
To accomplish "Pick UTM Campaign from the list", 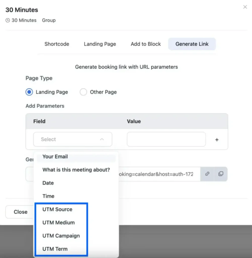I will pyautogui.click(x=61, y=236).
